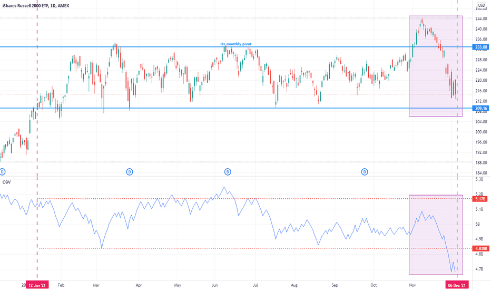Click the Aug label on the time axis
The height and width of the screenshot is (290, 491).
click(x=294, y=285)
